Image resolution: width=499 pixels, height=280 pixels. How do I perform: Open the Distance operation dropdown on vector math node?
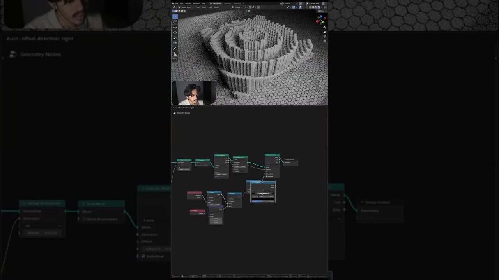216,212
